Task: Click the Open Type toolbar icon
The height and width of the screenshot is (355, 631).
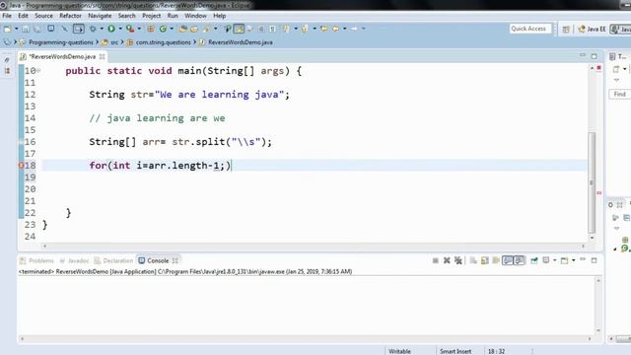Action: pyautogui.click(x=183, y=29)
